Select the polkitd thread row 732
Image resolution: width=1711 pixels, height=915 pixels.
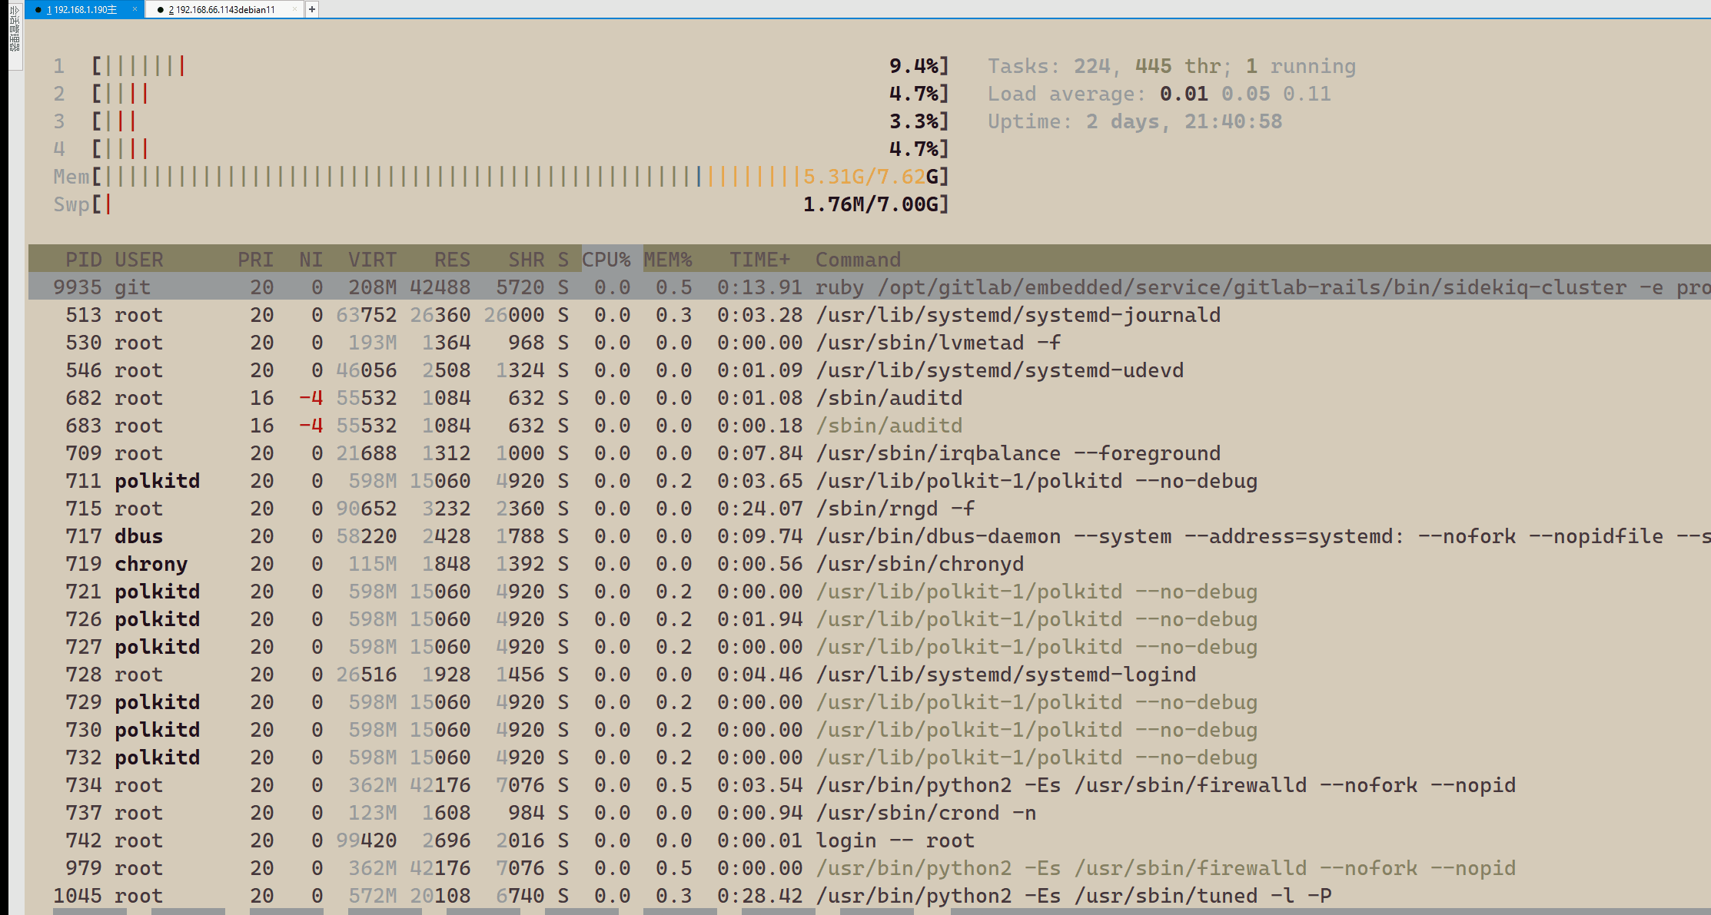869,758
